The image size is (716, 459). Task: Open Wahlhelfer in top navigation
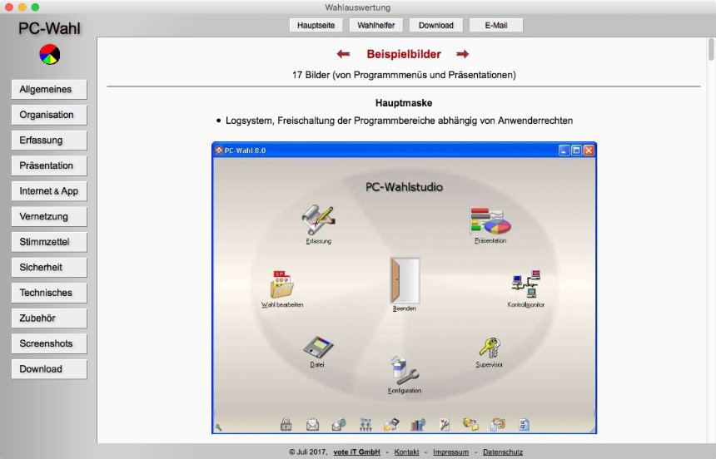click(x=376, y=26)
